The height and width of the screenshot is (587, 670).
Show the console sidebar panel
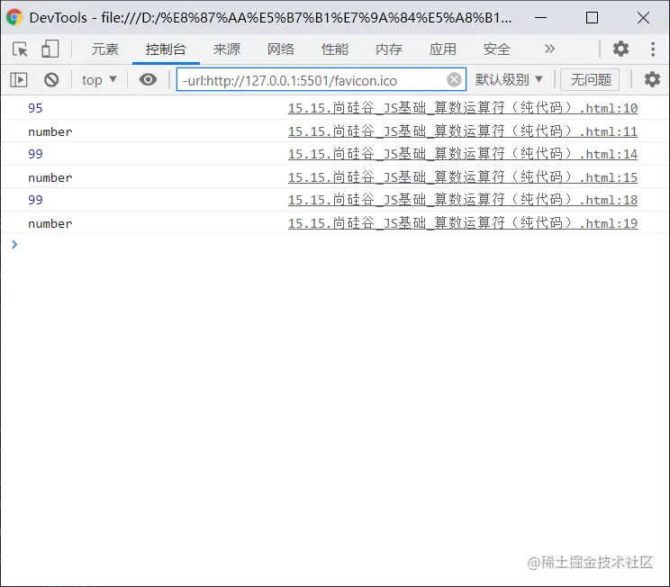coord(19,80)
